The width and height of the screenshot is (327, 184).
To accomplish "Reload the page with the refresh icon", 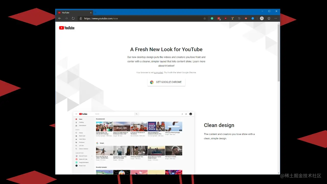I will click(73, 18).
